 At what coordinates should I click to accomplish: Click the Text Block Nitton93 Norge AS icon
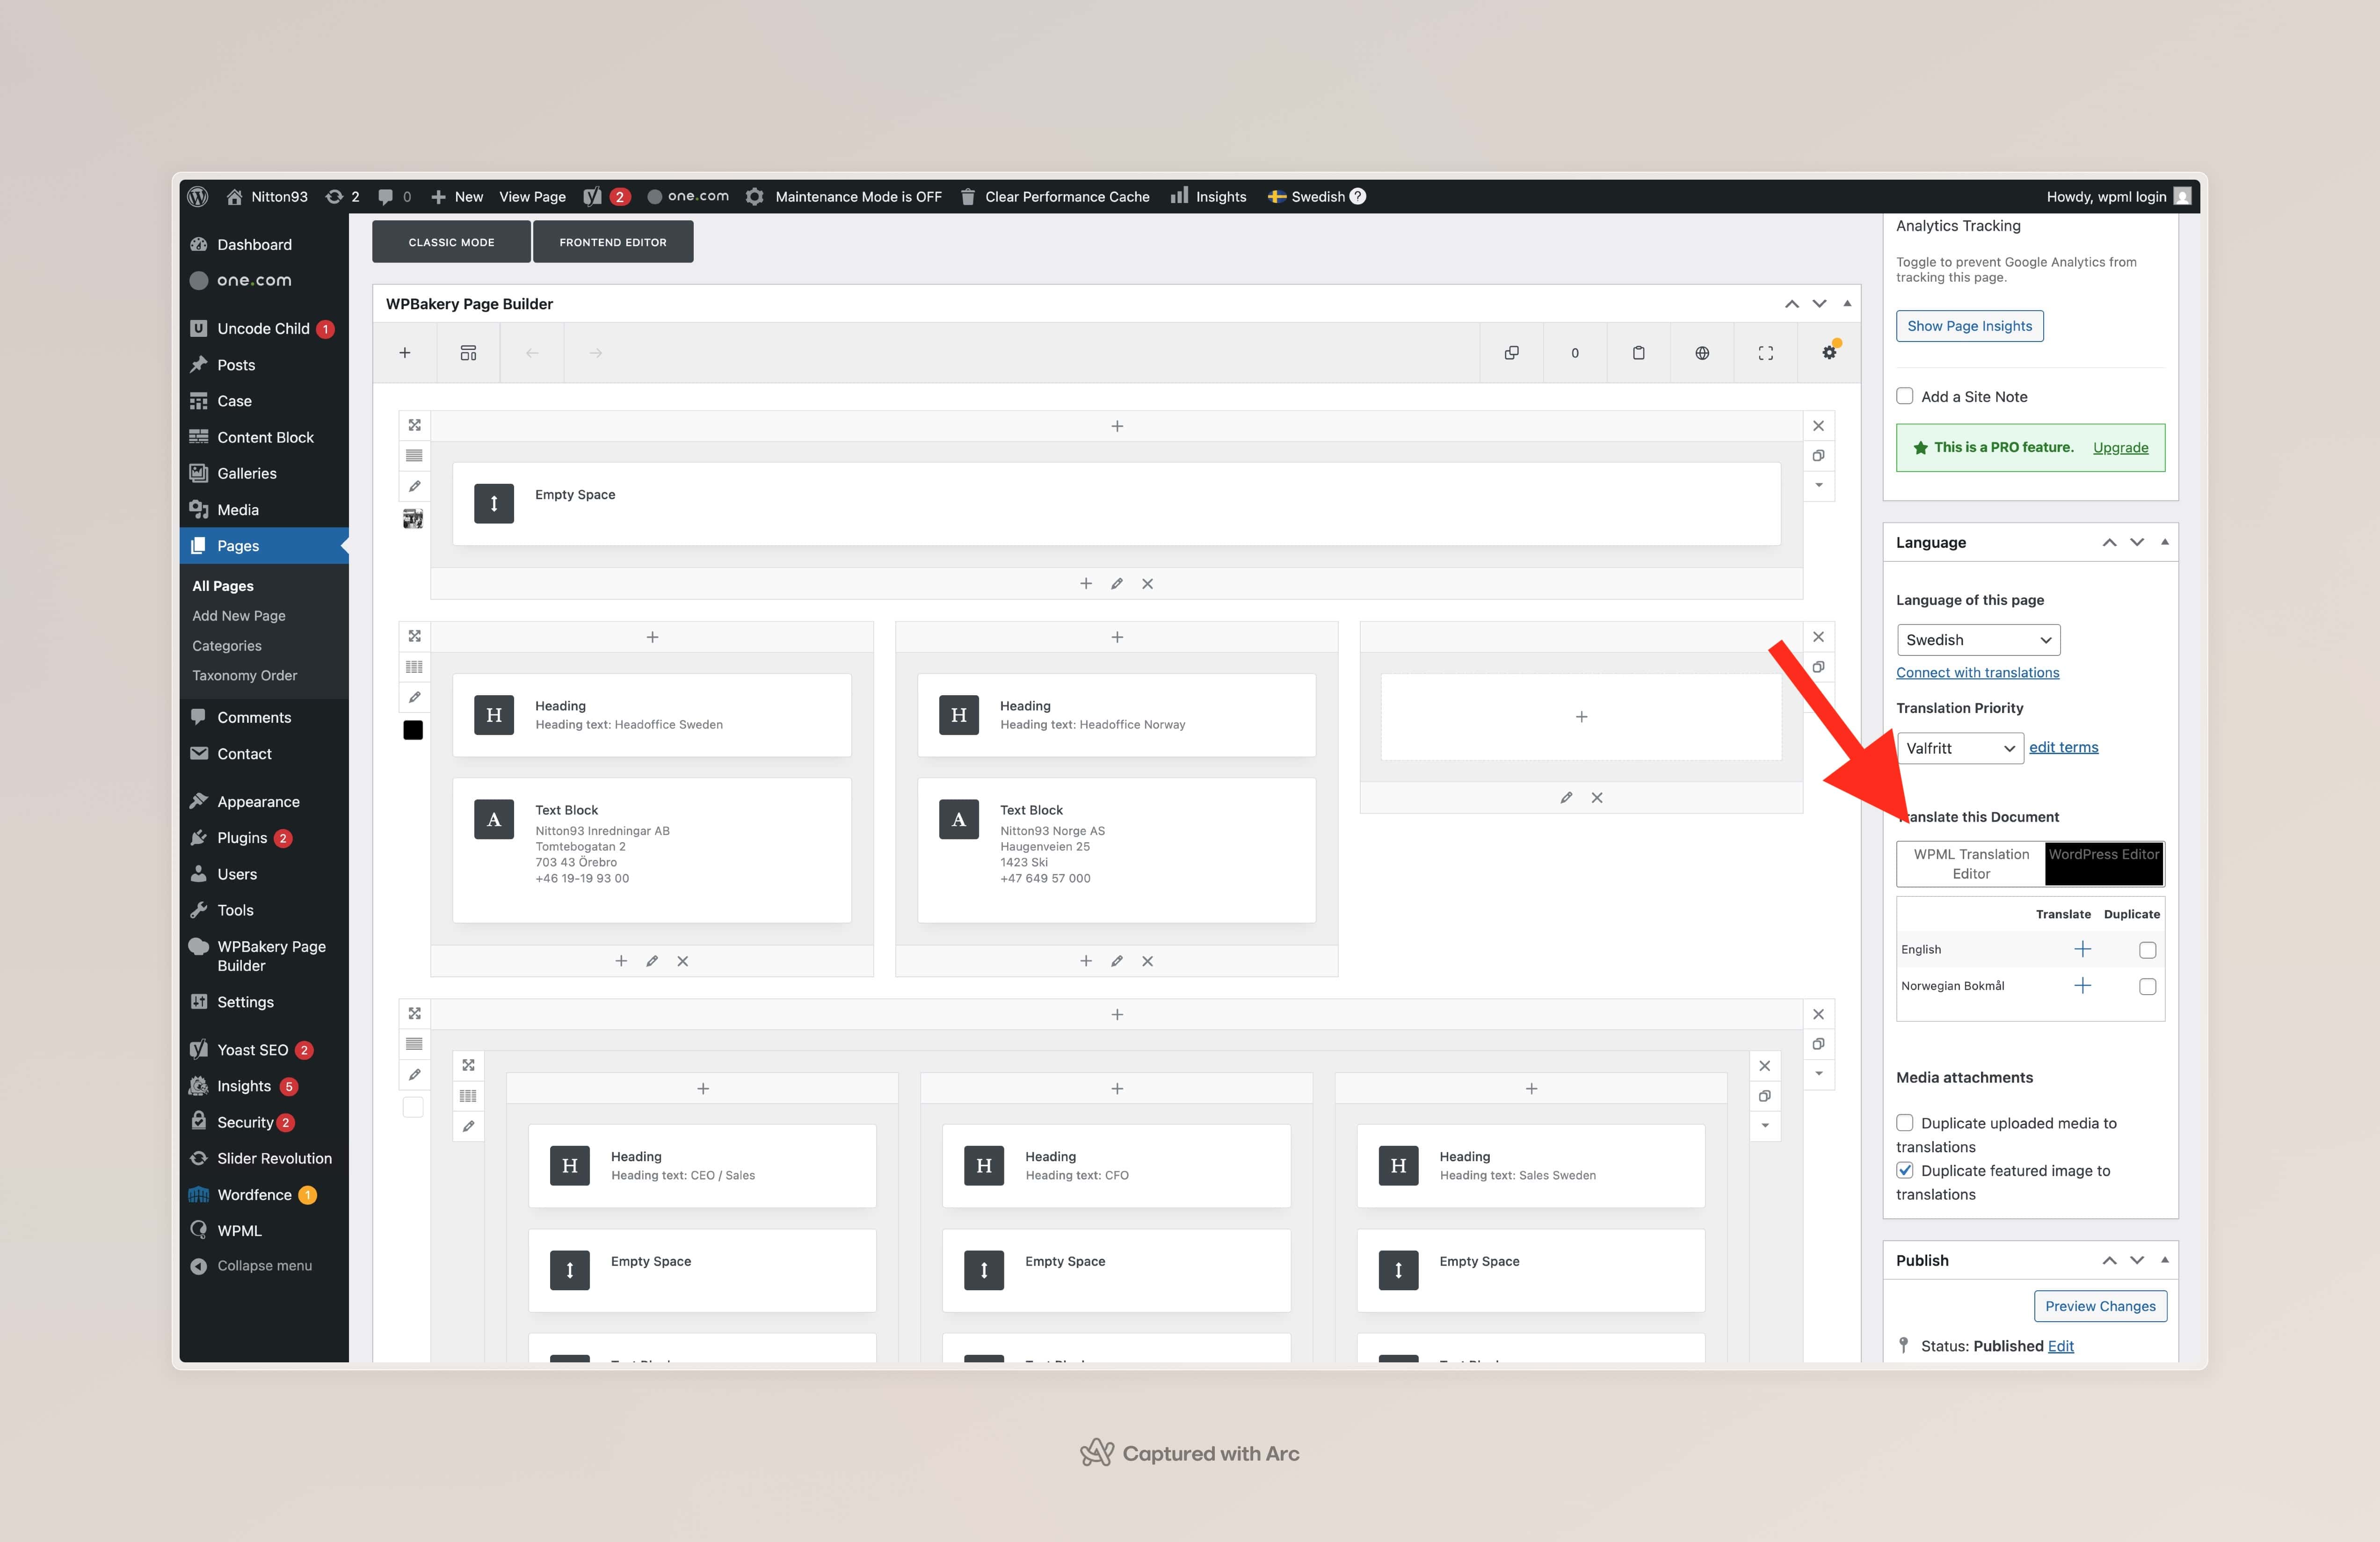point(959,819)
